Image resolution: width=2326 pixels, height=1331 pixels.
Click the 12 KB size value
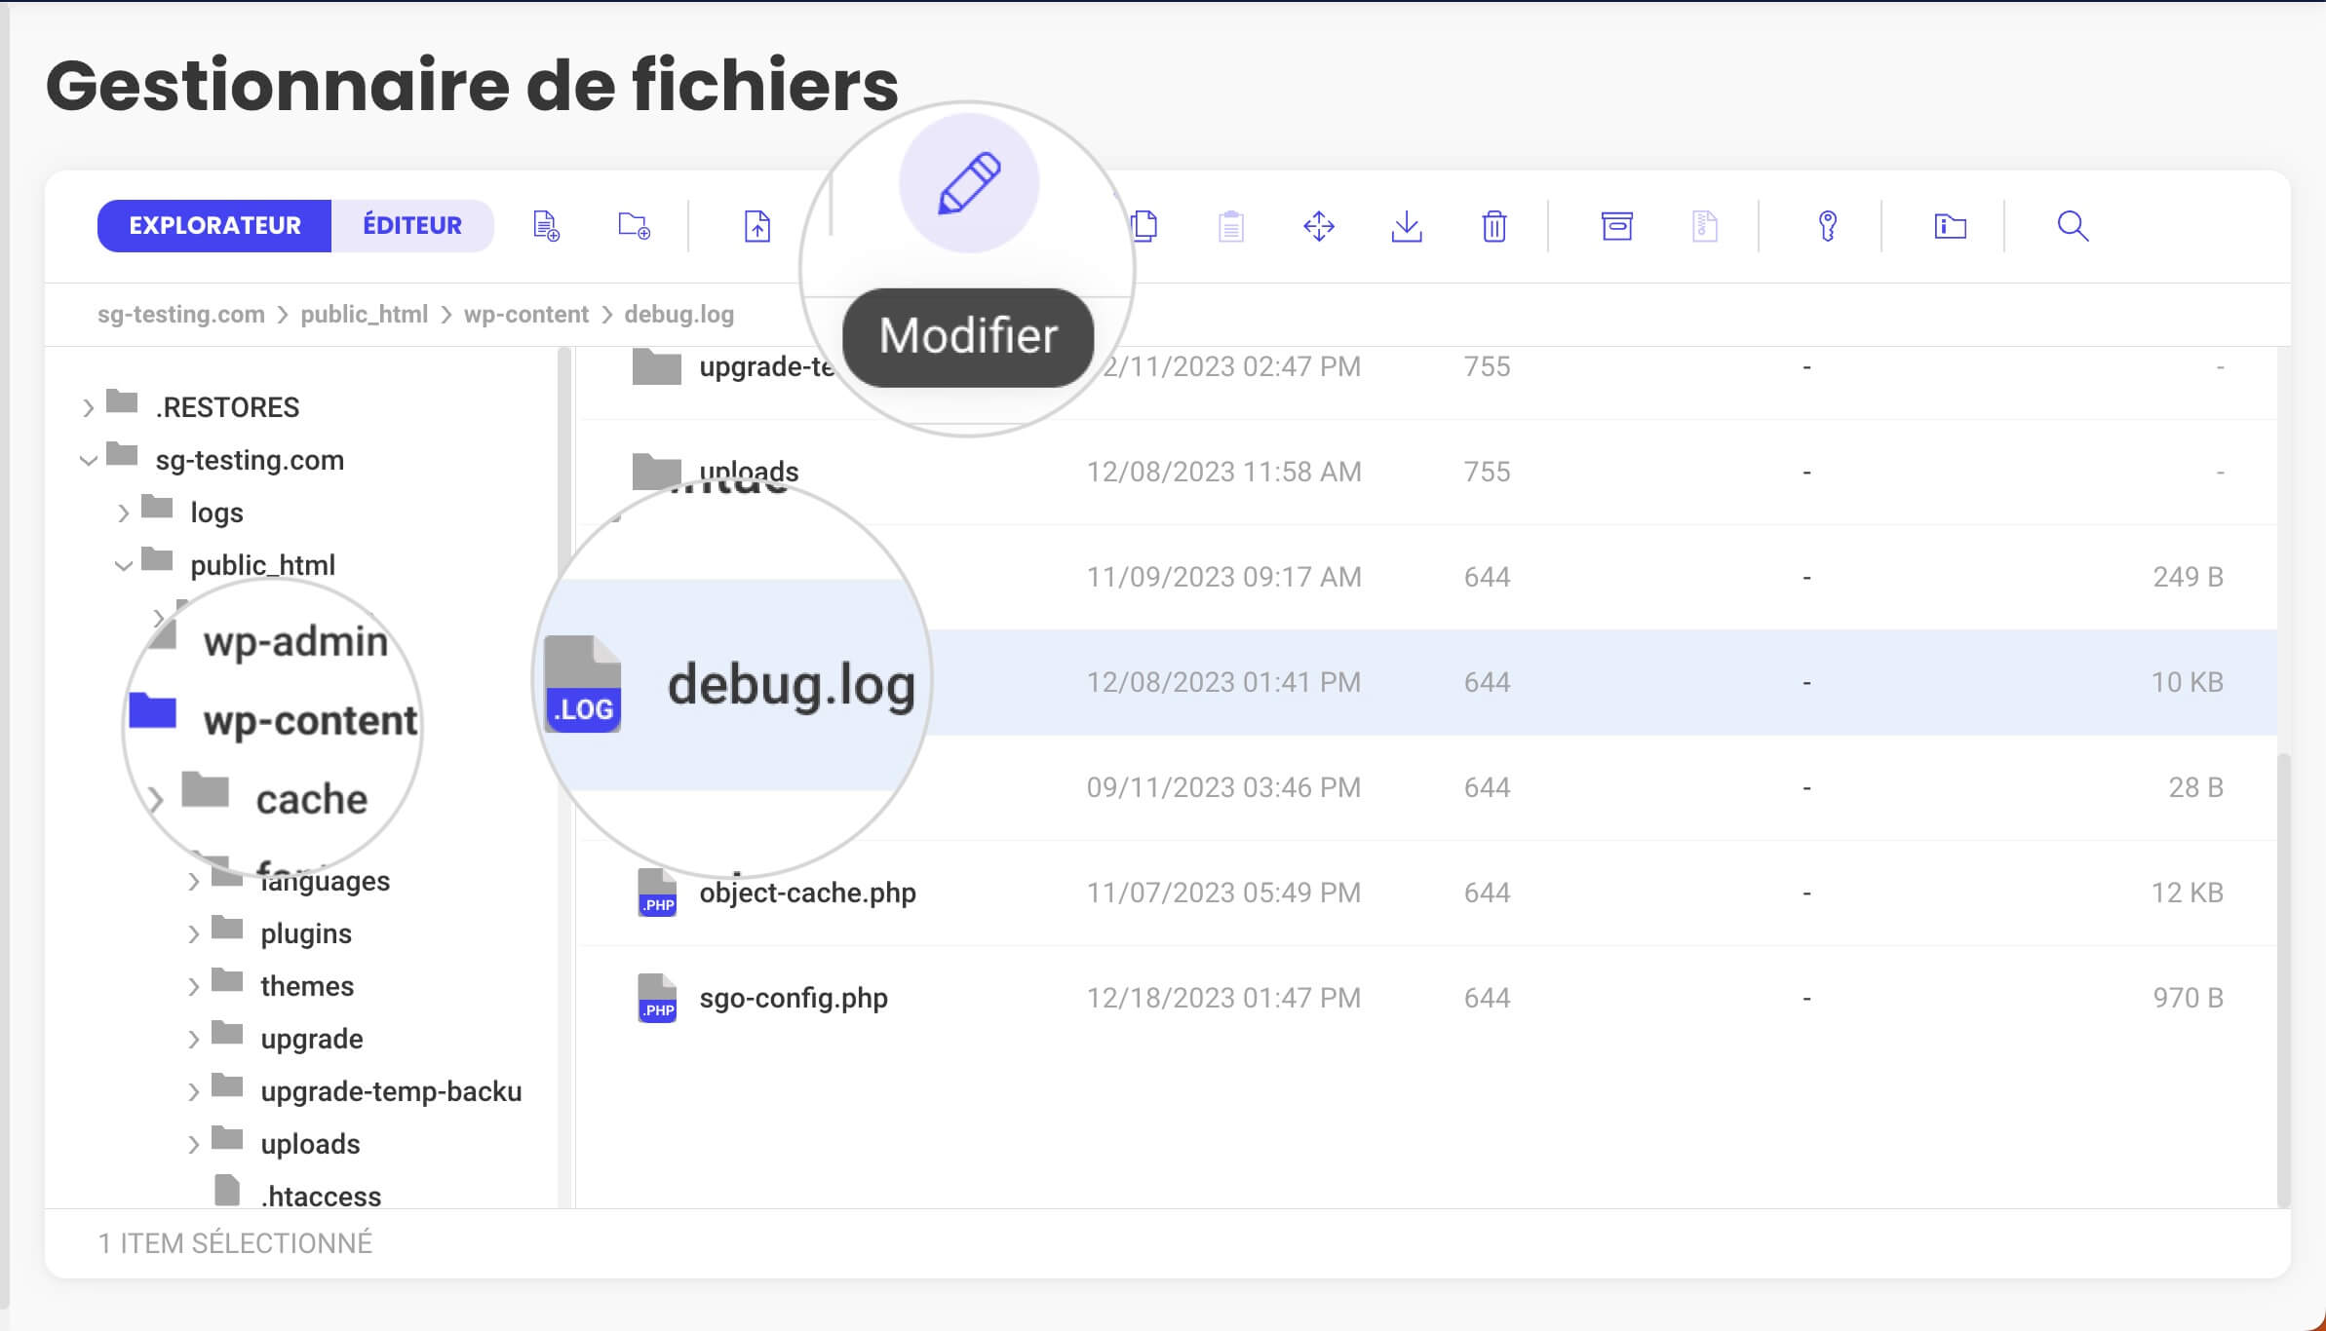tap(2187, 893)
